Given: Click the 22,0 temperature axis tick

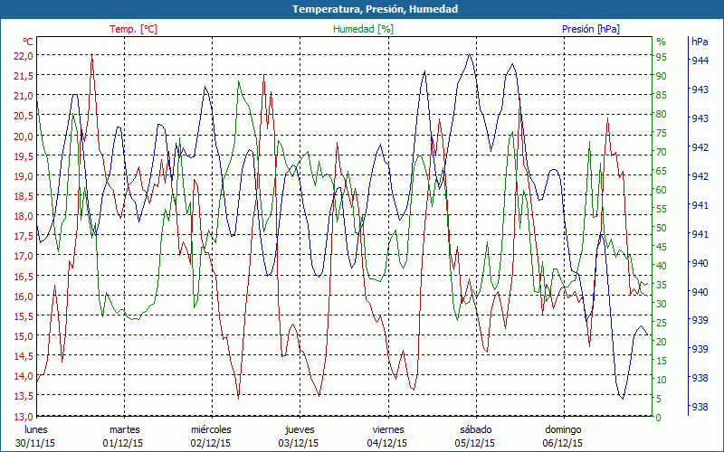Looking at the screenshot, I should (23, 55).
